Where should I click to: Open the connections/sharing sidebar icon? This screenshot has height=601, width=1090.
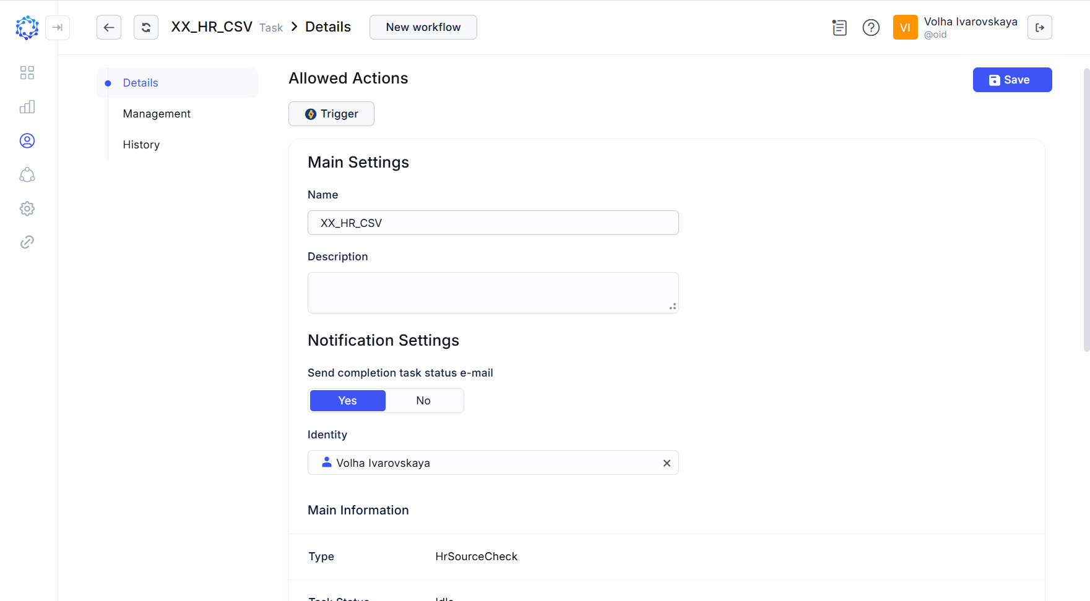tap(27, 175)
